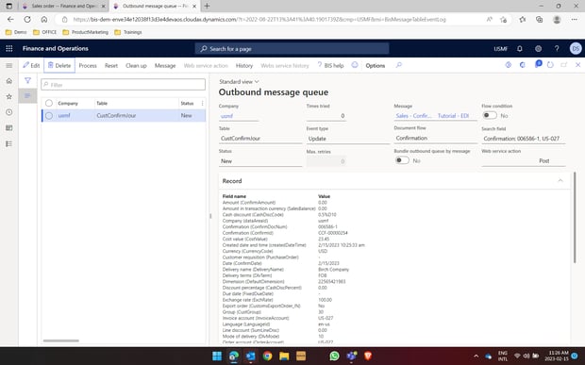This screenshot has height=365, width=585.
Task: Click the Process button
Action: (88, 66)
